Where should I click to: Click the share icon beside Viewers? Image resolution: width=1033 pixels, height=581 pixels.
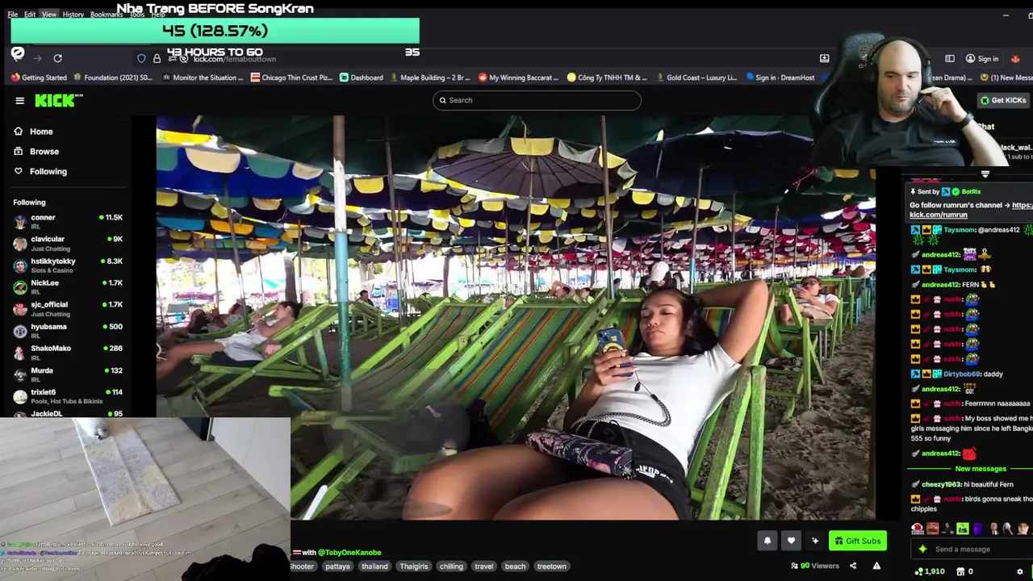(852, 566)
